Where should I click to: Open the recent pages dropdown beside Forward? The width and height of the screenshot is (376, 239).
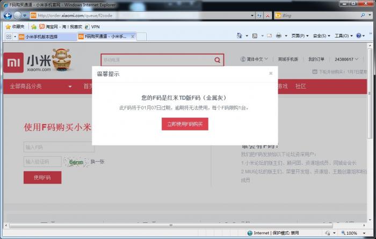pos(25,16)
